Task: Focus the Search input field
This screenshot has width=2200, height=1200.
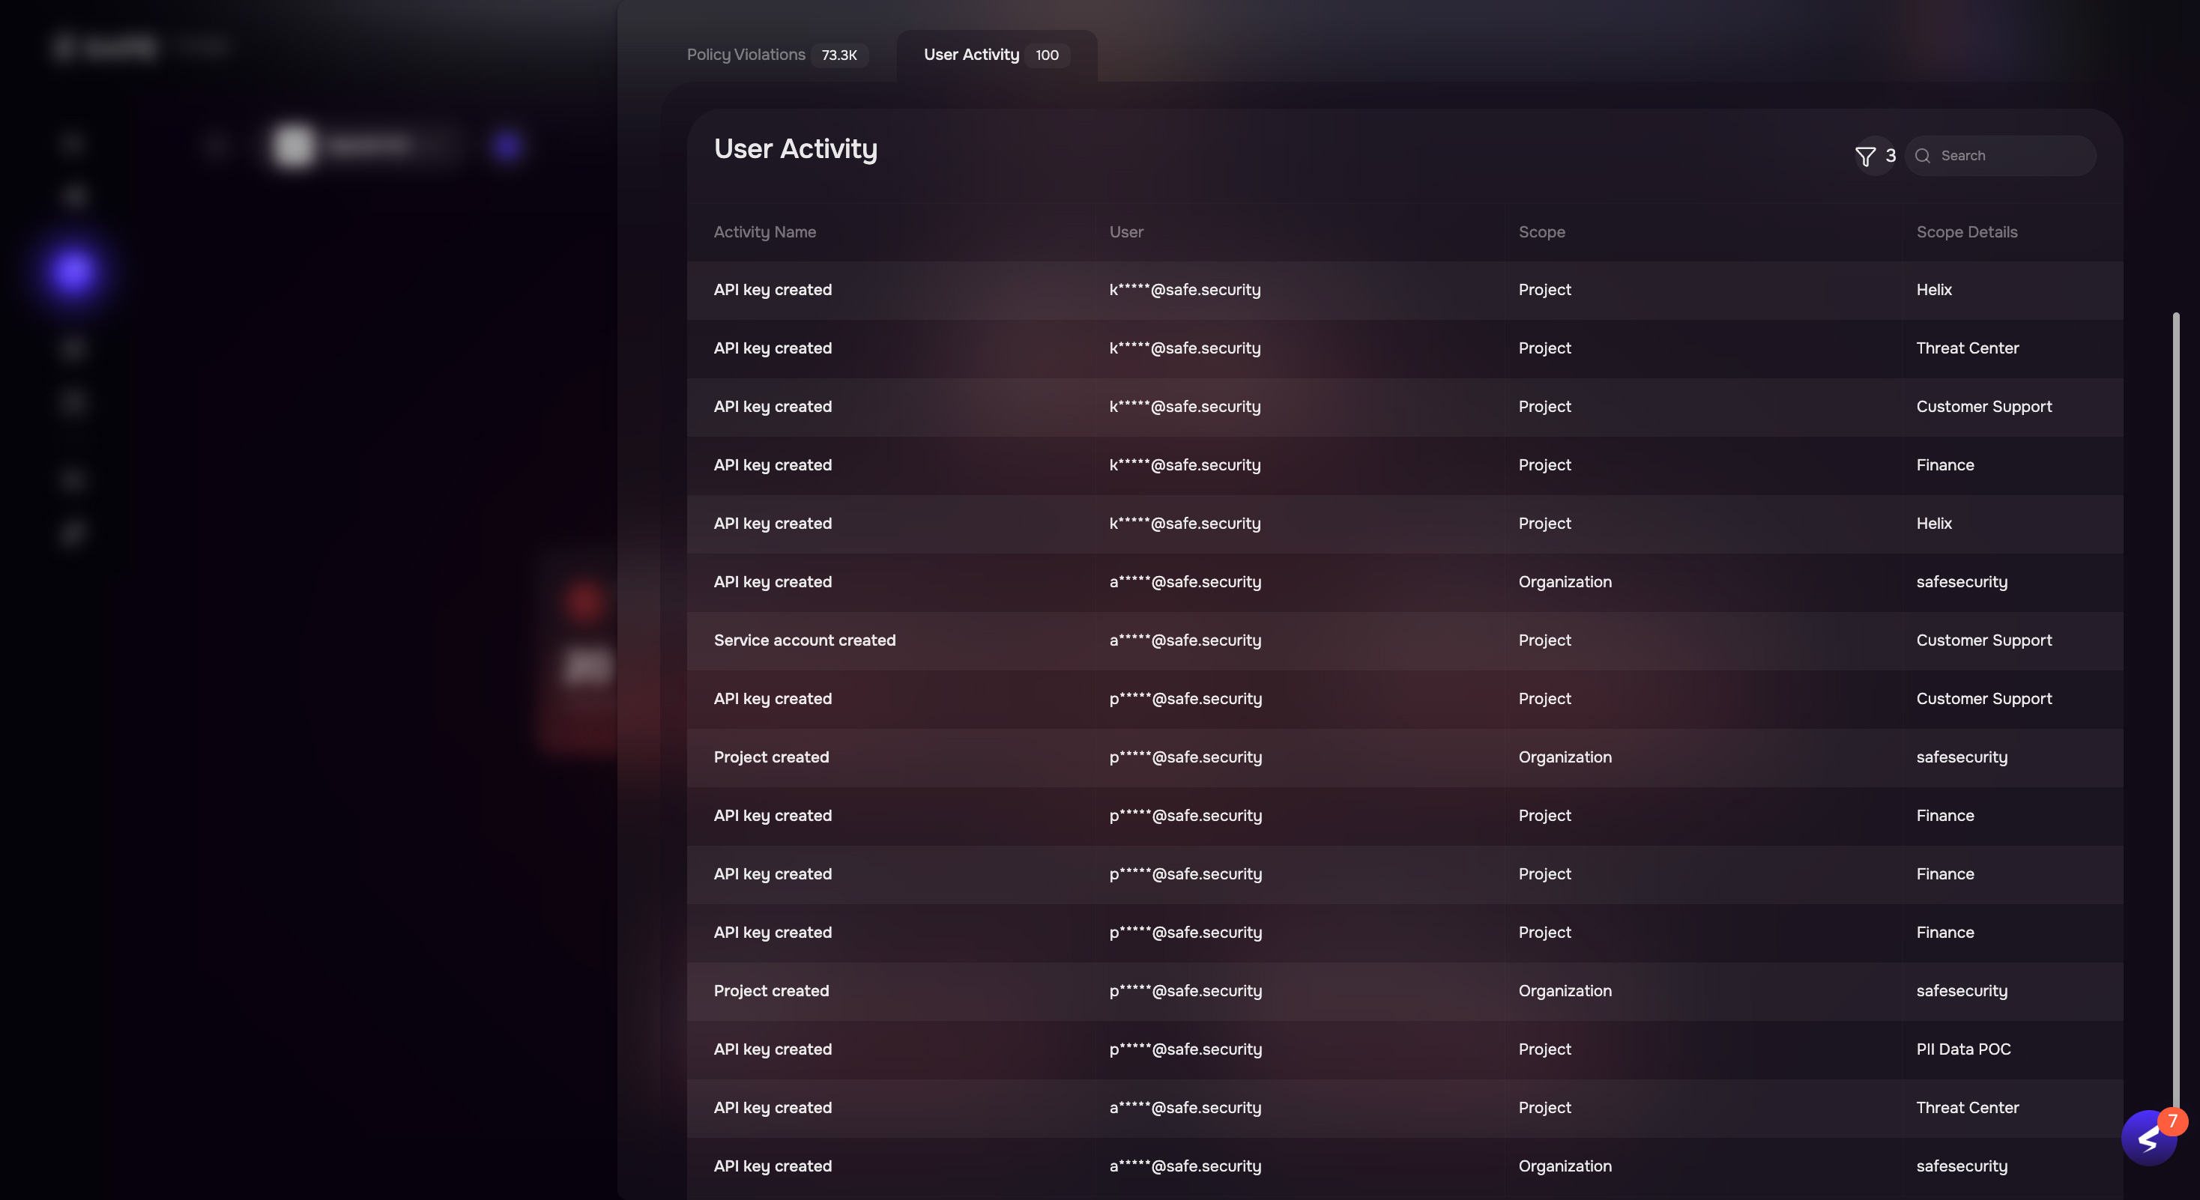Action: point(2000,157)
